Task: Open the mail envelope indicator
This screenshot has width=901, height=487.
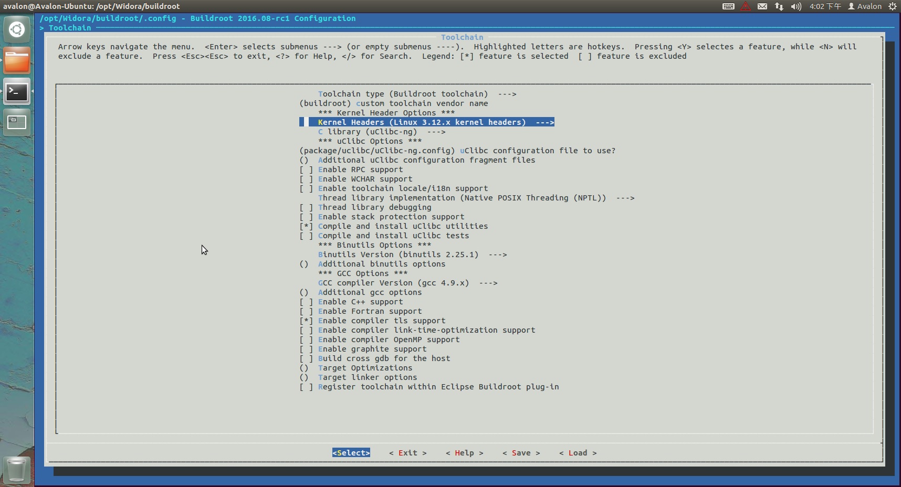Action: pos(762,6)
